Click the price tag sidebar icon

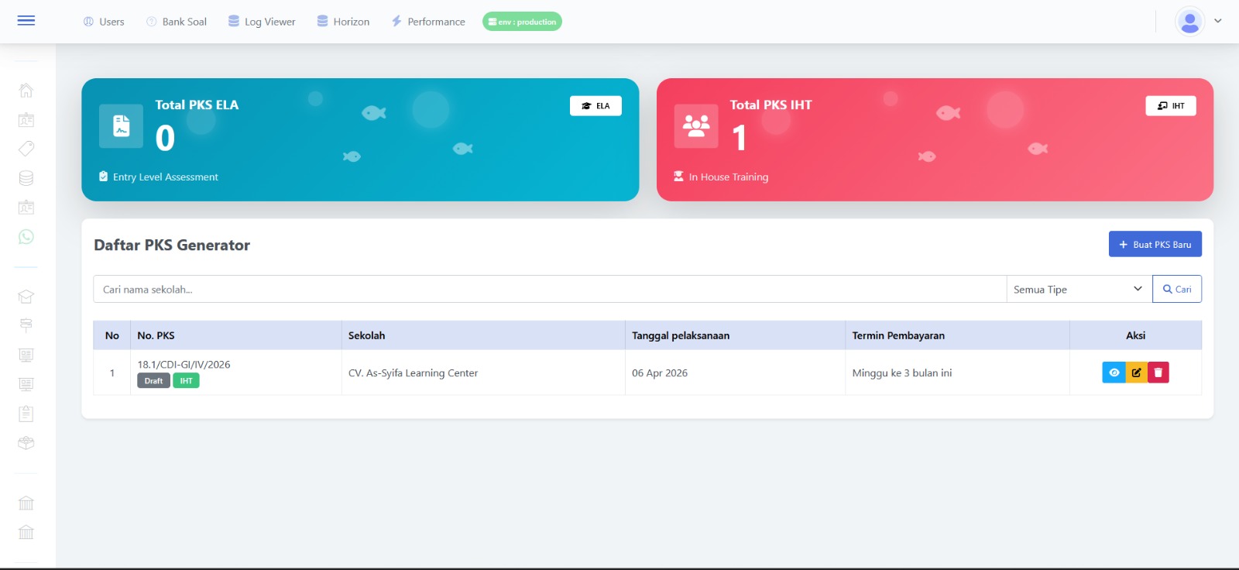[x=26, y=149]
